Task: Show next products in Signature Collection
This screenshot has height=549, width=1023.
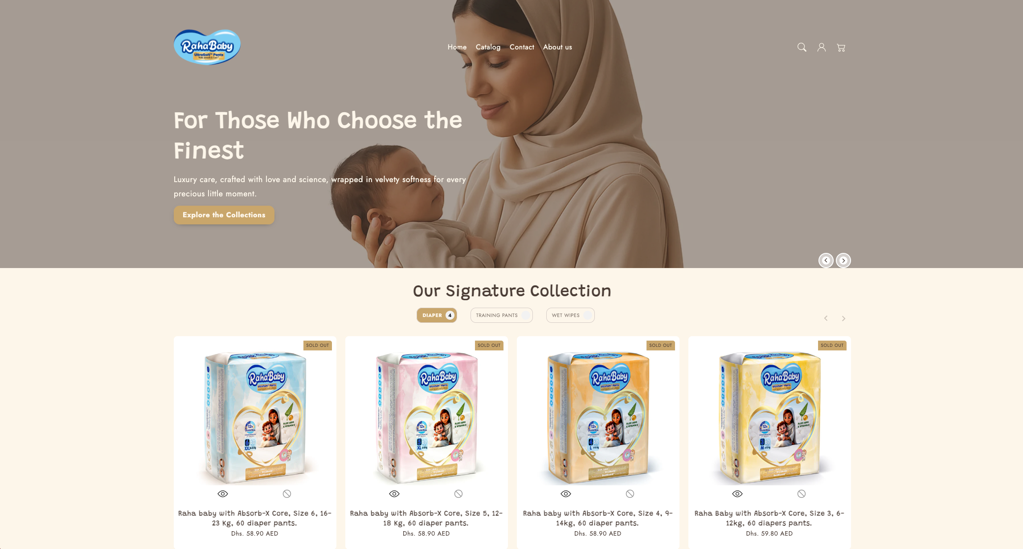Action: tap(843, 318)
